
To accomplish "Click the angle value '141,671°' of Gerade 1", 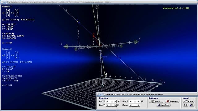I will [x=11, y=24].
